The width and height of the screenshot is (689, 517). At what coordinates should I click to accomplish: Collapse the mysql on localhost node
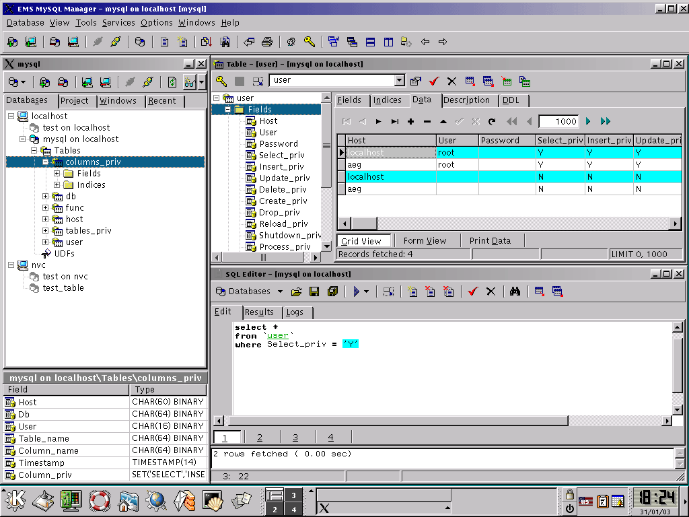[22, 139]
